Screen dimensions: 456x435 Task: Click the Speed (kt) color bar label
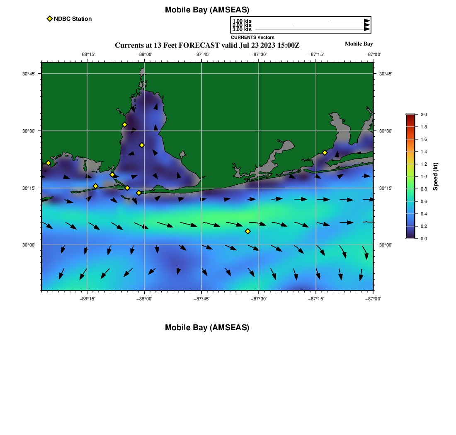point(436,176)
